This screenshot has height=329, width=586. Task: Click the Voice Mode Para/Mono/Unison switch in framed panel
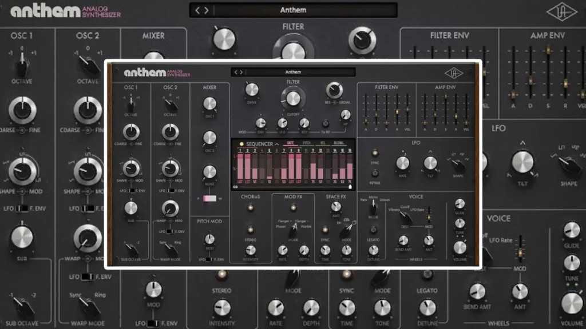(373, 207)
